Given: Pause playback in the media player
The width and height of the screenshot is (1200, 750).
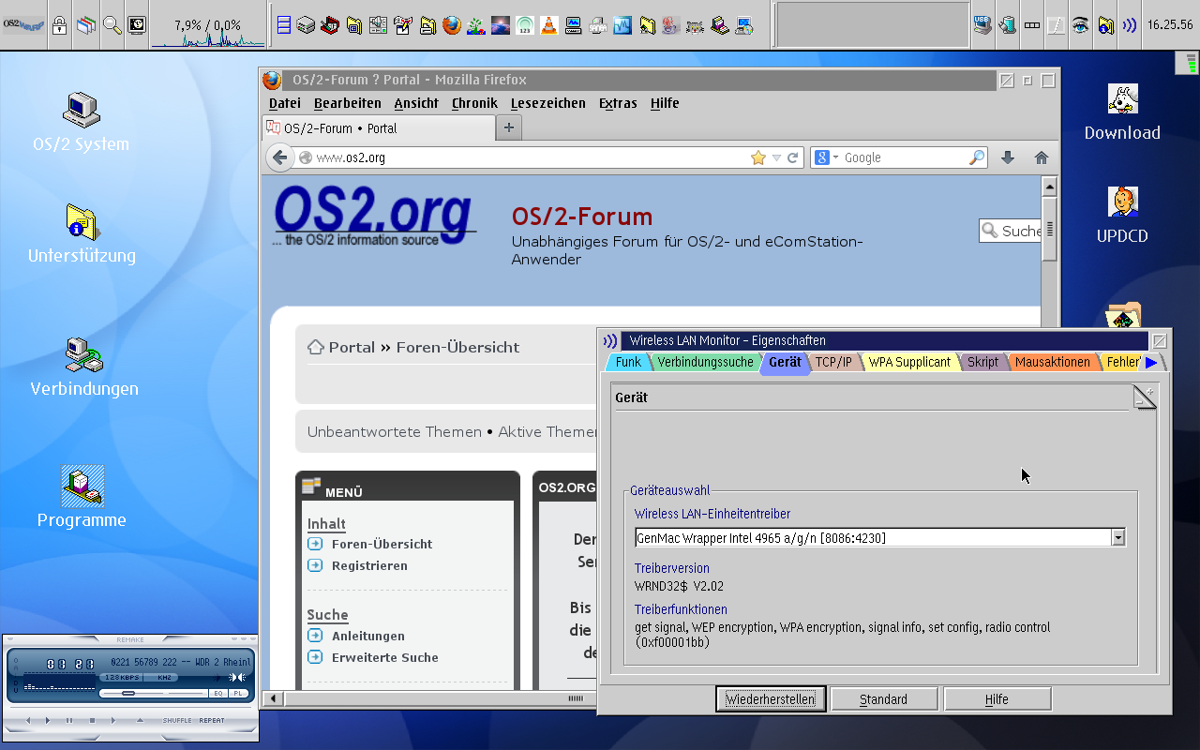Looking at the screenshot, I should click(69, 720).
